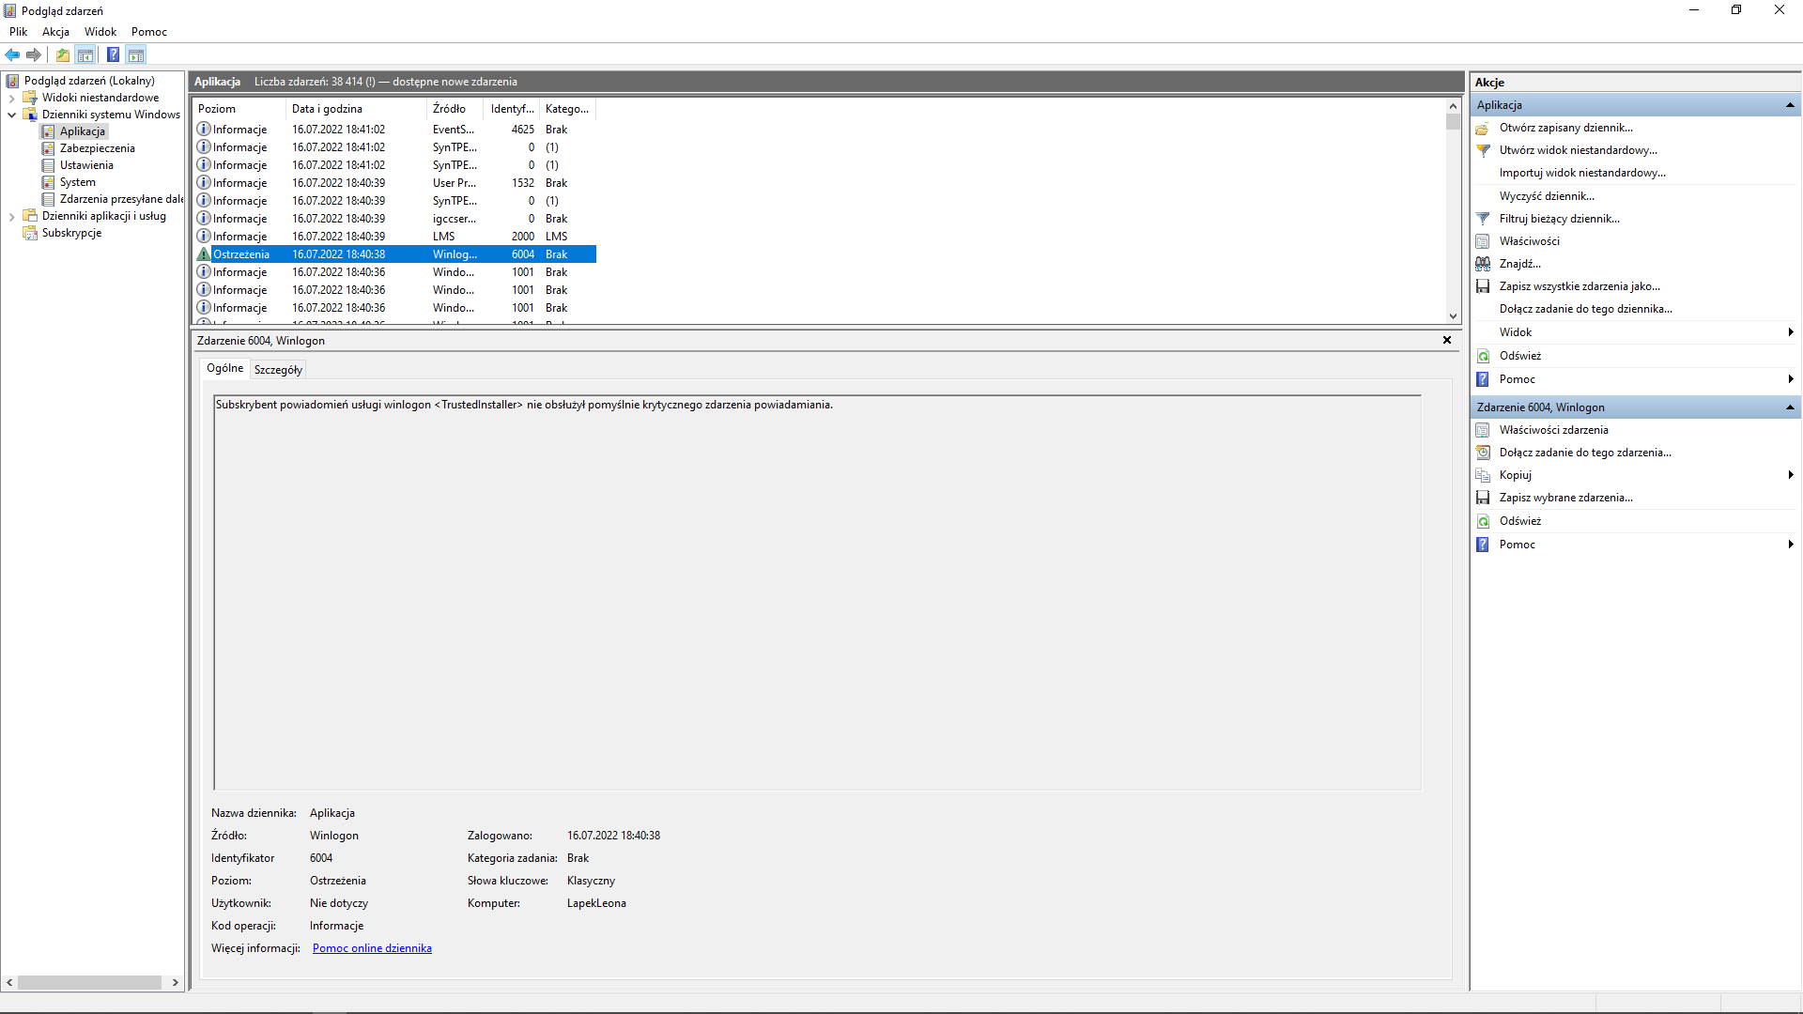Click the Znajdź binoculars icon
Screen dimensions: 1803x1014
(x=1483, y=264)
